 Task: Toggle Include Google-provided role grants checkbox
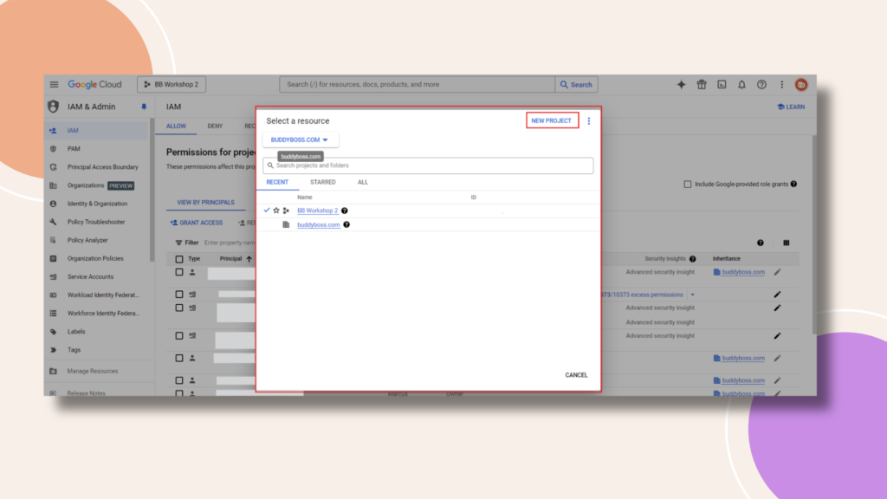click(687, 184)
